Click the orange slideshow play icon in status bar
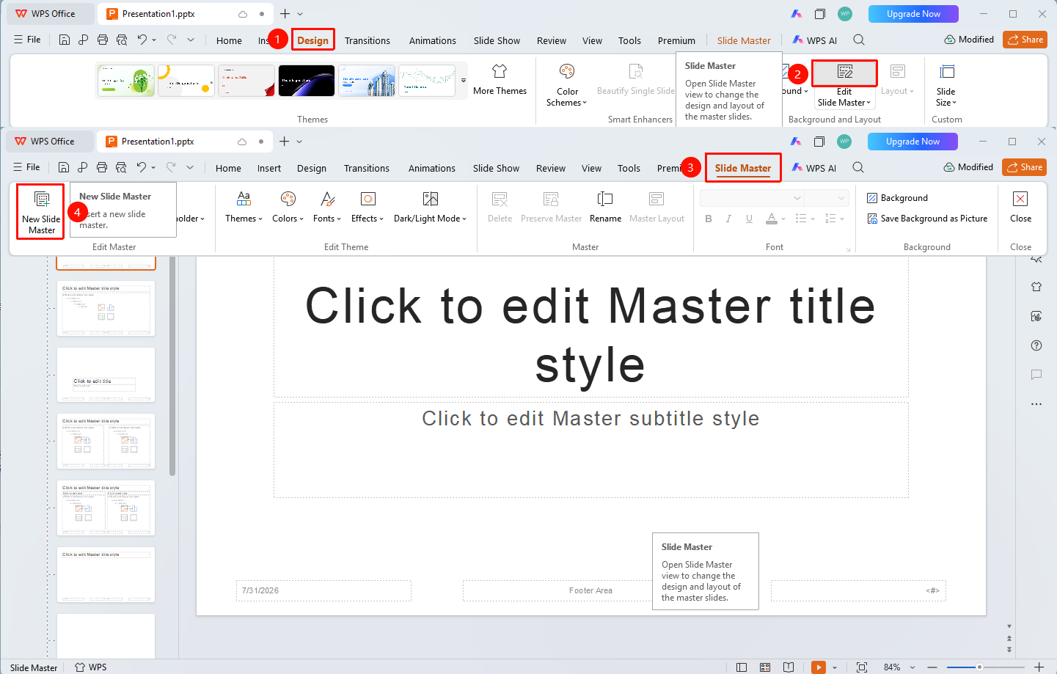Image resolution: width=1057 pixels, height=674 pixels. click(x=819, y=667)
